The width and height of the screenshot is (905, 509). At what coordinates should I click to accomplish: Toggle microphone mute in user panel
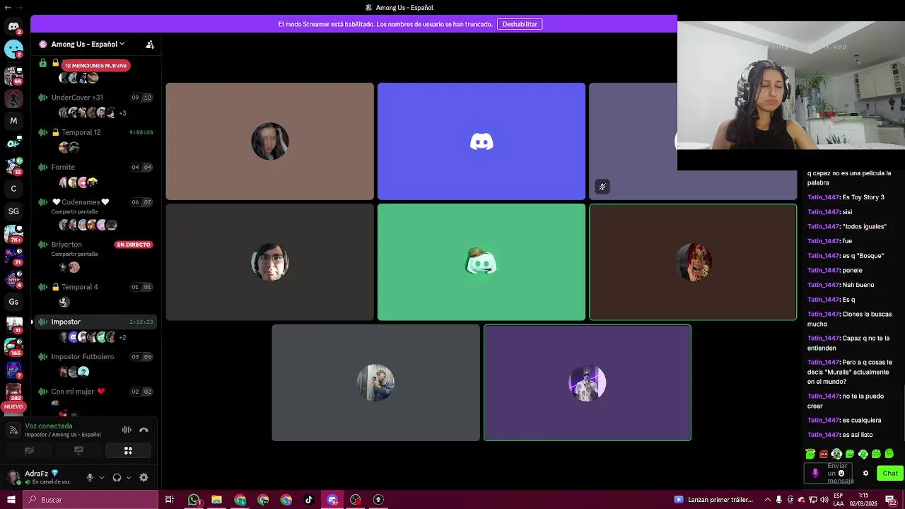coord(90,477)
